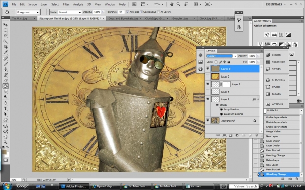The height and width of the screenshot is (190, 305).
Task: Collapse Layer 3 effects list arrow
Action: (x=258, y=99)
